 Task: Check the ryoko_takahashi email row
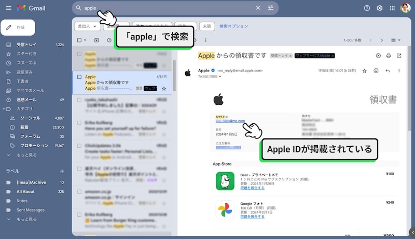click(x=79, y=100)
